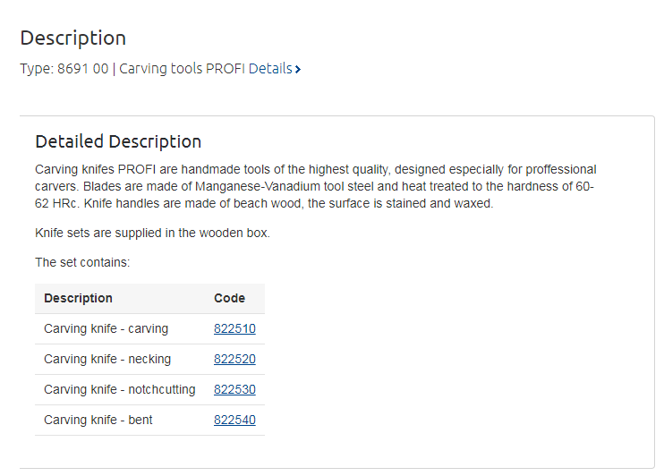Click the 'Knife sets are supplied' sentence

click(x=152, y=233)
